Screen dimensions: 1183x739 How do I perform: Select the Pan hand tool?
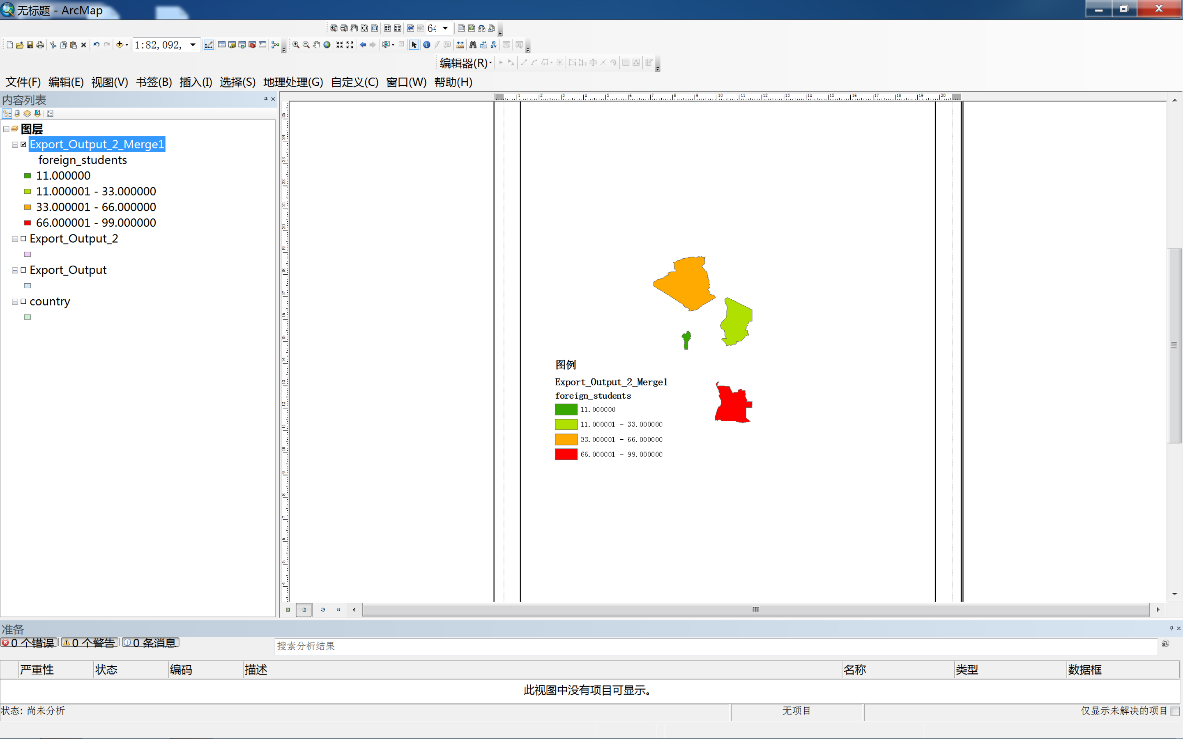point(316,45)
